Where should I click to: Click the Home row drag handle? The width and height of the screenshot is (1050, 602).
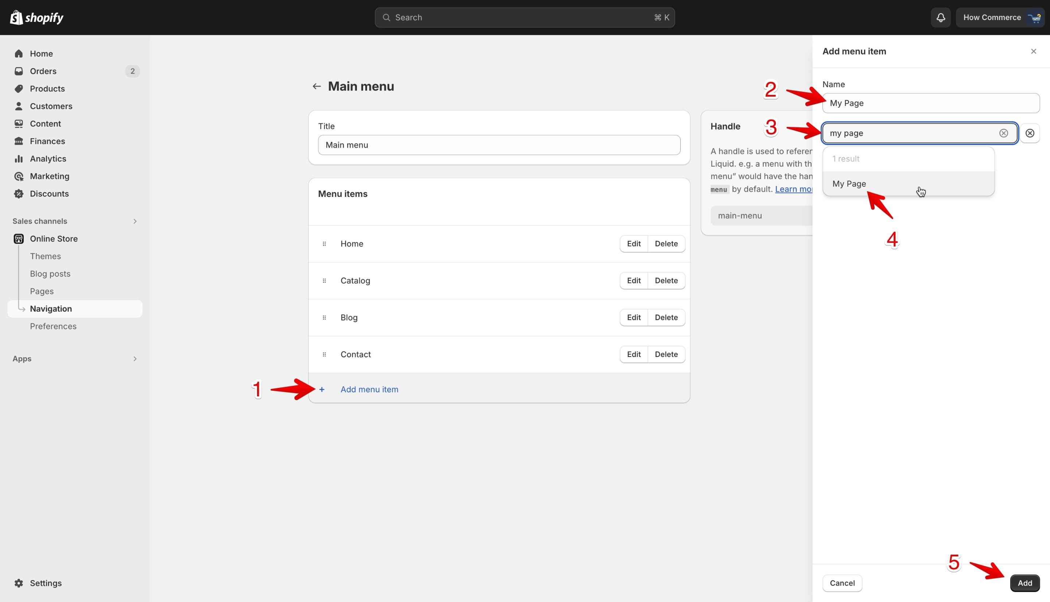coord(324,244)
